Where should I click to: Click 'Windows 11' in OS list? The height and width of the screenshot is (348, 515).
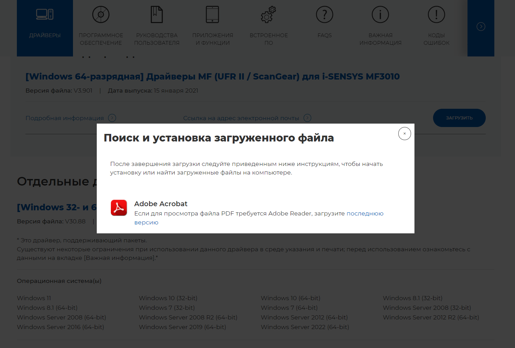pos(34,298)
